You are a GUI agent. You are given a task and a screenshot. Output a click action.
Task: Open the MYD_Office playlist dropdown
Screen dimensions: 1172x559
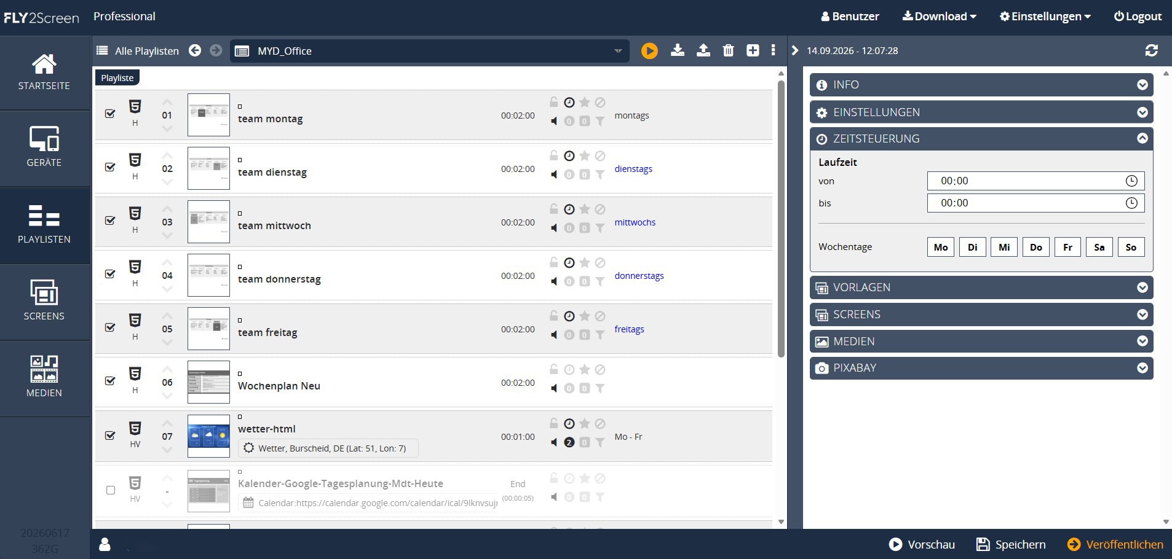click(x=430, y=51)
